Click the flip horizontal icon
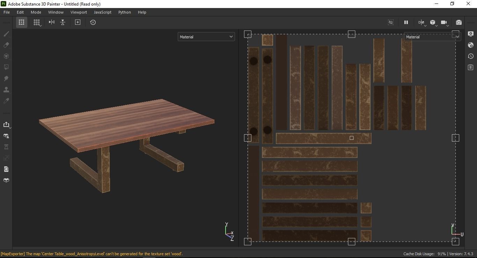This screenshot has height=258, width=477. click(52, 22)
